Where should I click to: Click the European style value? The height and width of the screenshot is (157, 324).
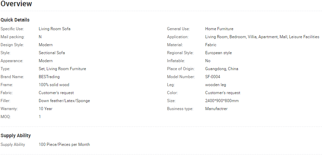click(x=218, y=53)
